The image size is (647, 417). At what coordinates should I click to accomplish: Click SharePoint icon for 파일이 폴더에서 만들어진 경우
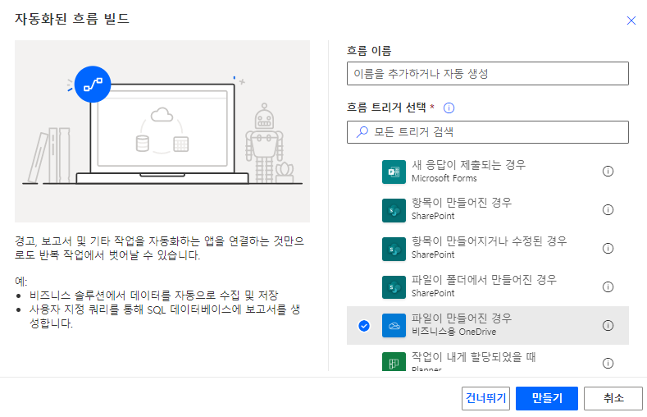click(x=394, y=287)
